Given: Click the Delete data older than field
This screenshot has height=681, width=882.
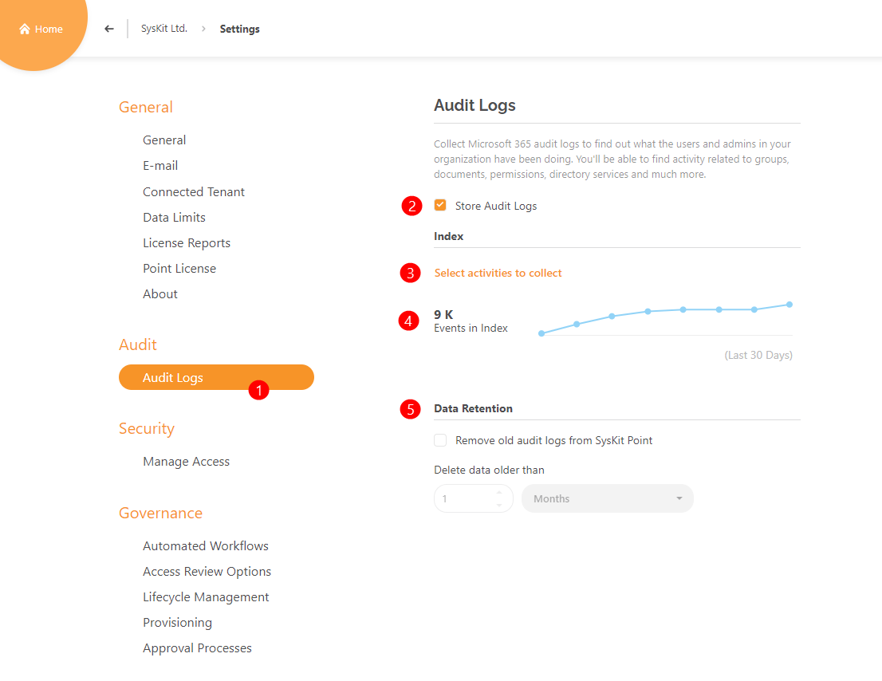Looking at the screenshot, I should click(x=473, y=498).
